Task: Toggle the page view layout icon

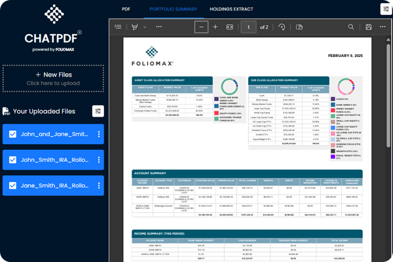Action: [x=299, y=27]
